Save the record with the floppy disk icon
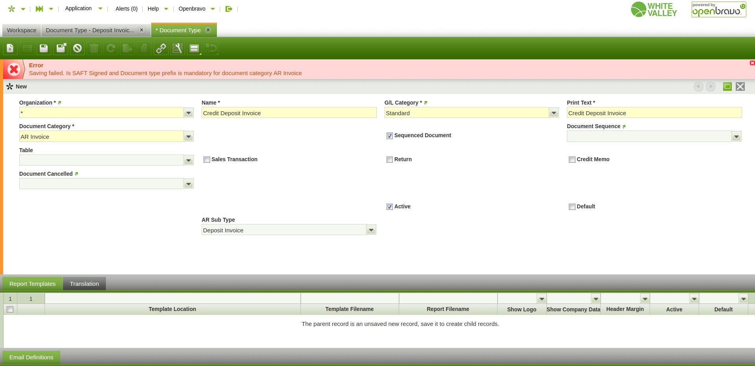 (x=44, y=48)
